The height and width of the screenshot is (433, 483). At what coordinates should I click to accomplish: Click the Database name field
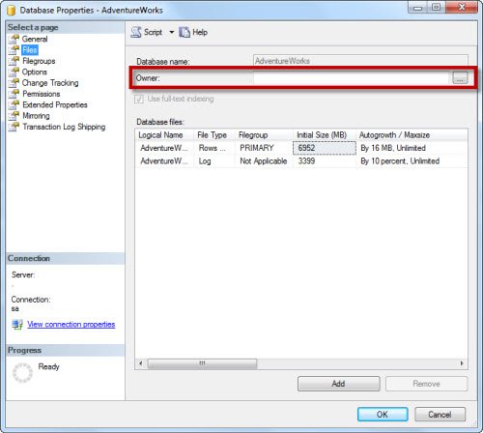coord(360,61)
